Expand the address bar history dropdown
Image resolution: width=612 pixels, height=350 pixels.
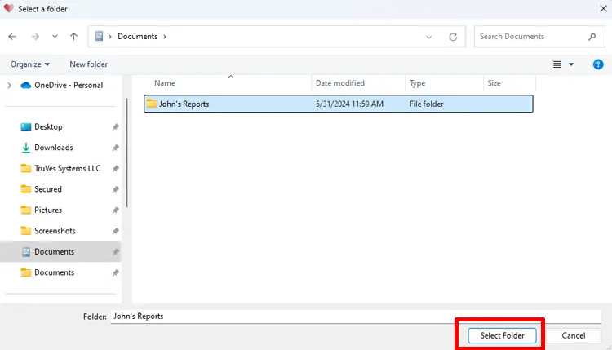click(x=429, y=37)
